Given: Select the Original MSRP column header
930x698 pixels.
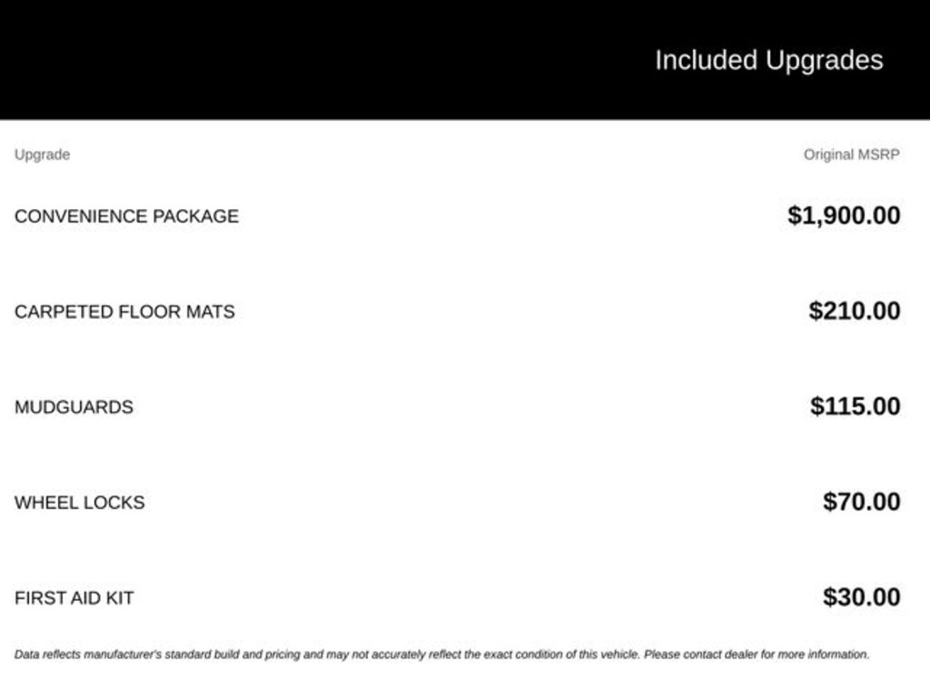Looking at the screenshot, I should click(852, 155).
